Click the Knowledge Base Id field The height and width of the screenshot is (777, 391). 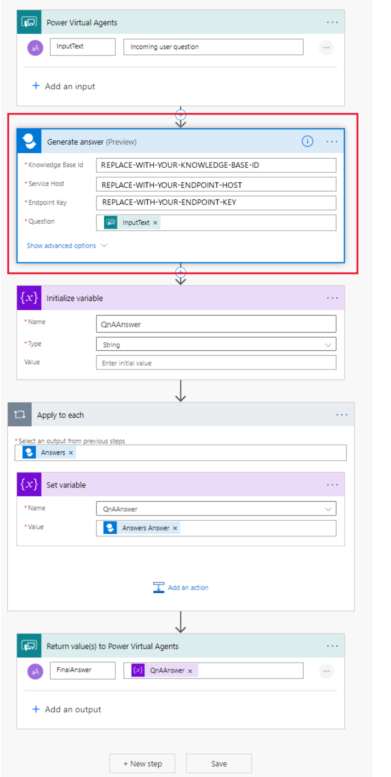tap(216, 165)
